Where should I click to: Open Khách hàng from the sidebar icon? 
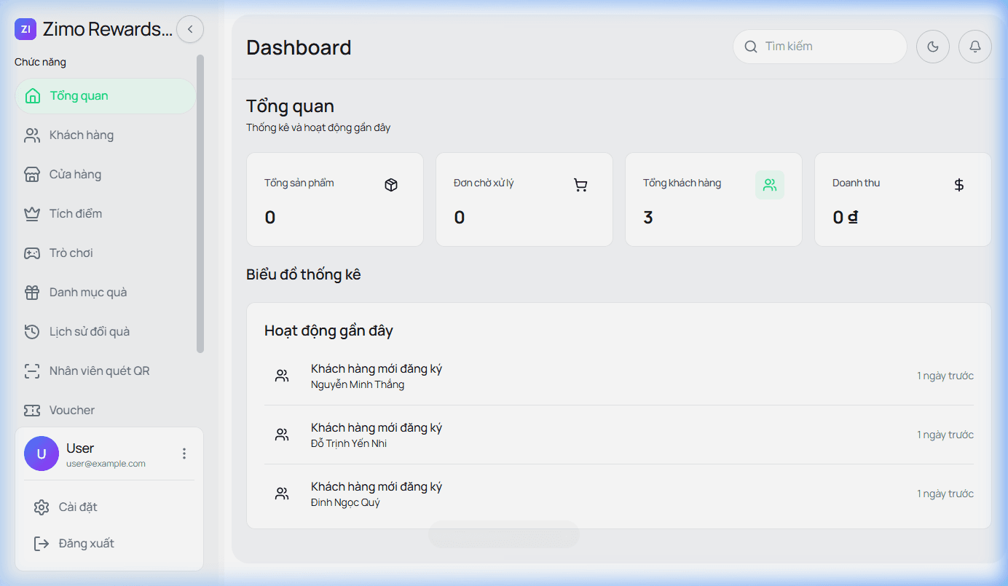[32, 135]
